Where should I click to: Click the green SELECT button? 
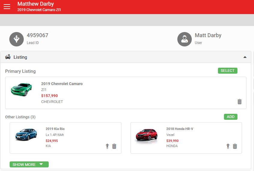[x=228, y=71]
